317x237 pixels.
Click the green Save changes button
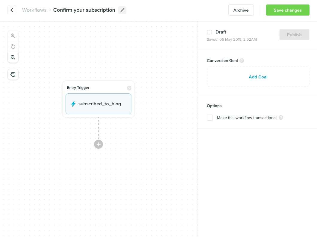pyautogui.click(x=288, y=10)
